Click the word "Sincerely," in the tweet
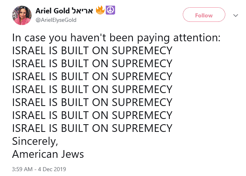The width and height of the screenshot is (246, 176). (35, 141)
